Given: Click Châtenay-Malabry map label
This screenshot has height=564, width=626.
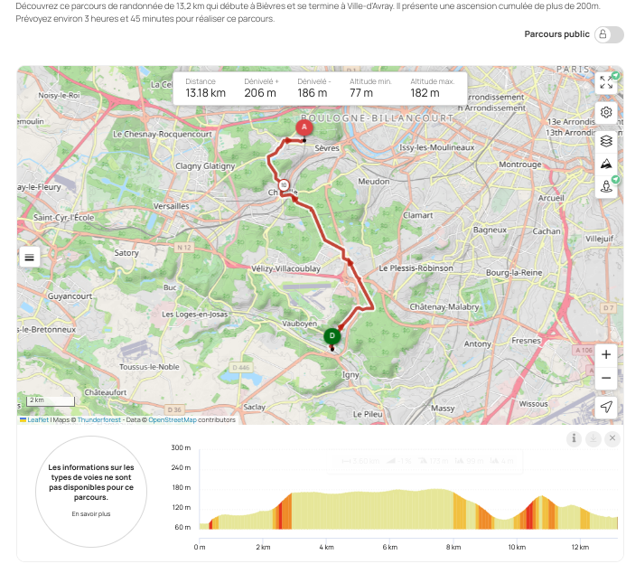Looking at the screenshot, I should (x=444, y=306).
